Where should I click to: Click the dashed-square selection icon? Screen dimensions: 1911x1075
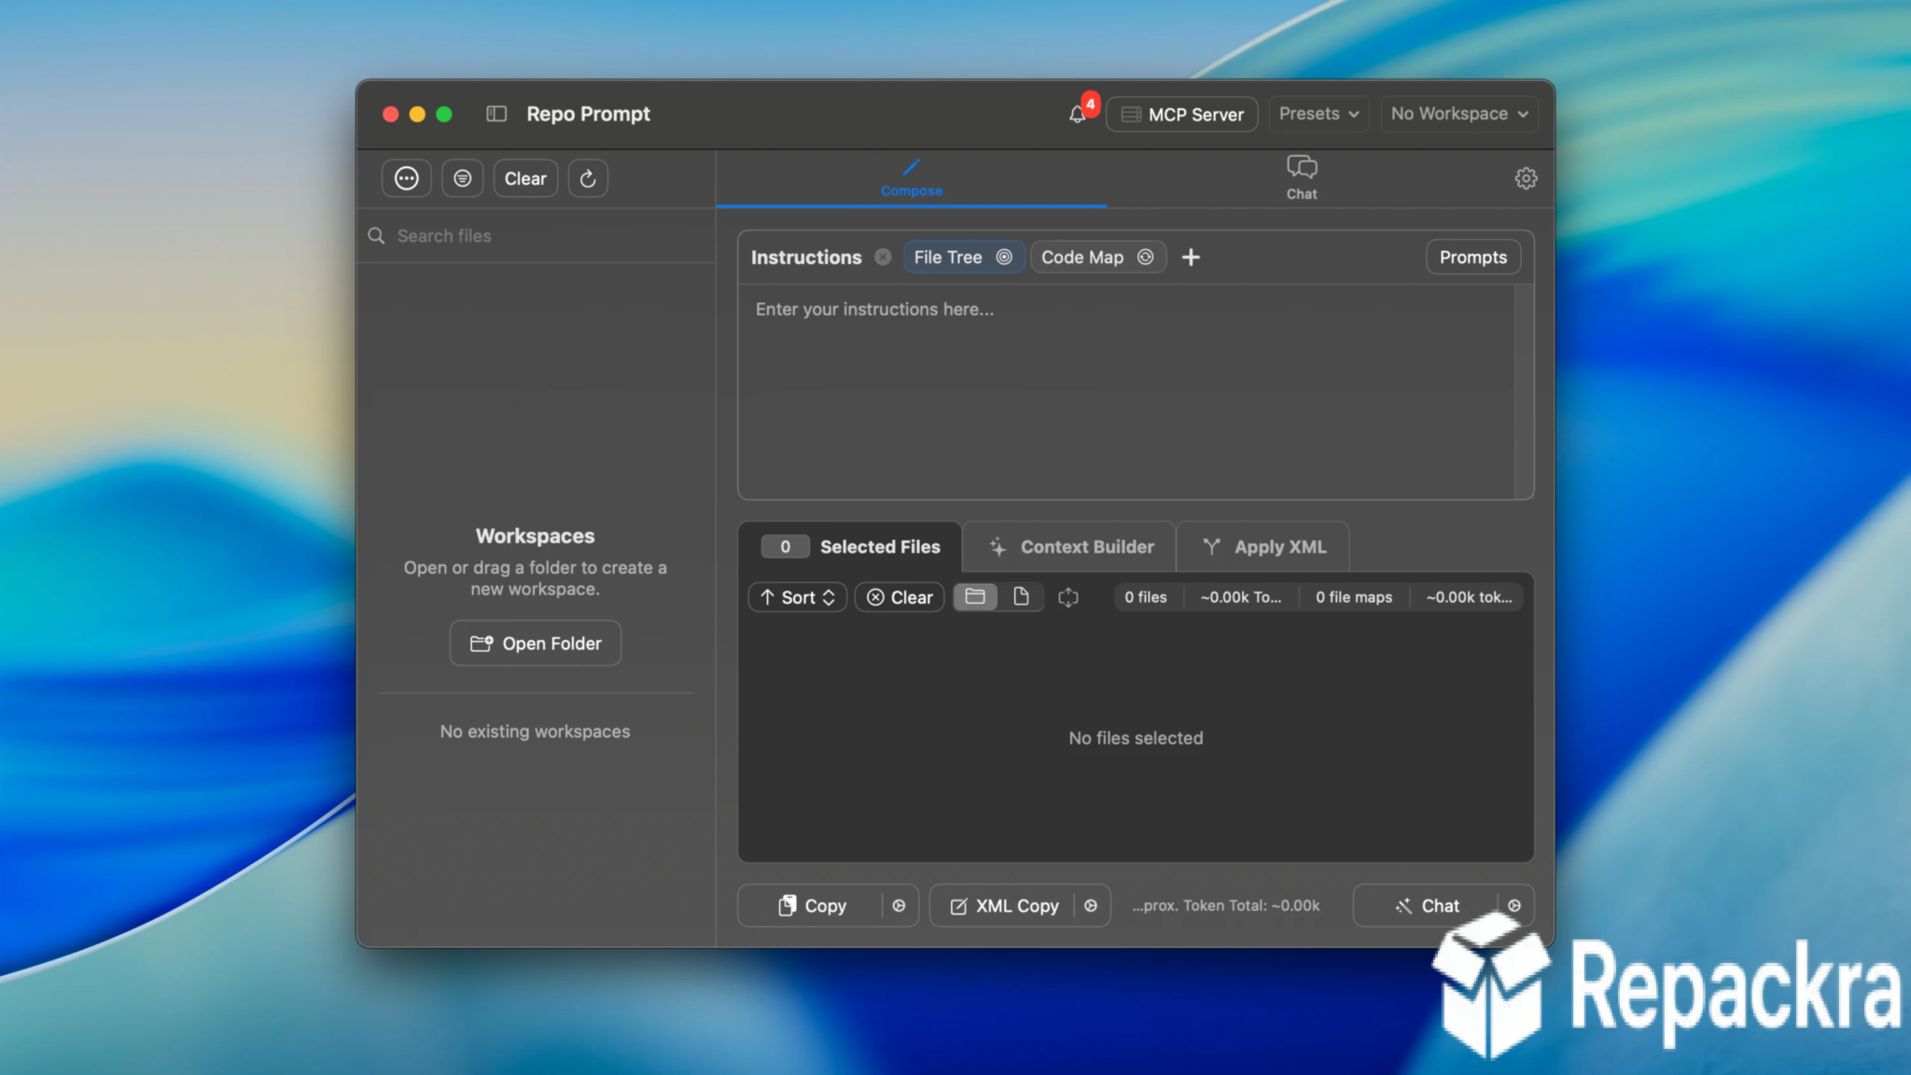pyautogui.click(x=1068, y=597)
